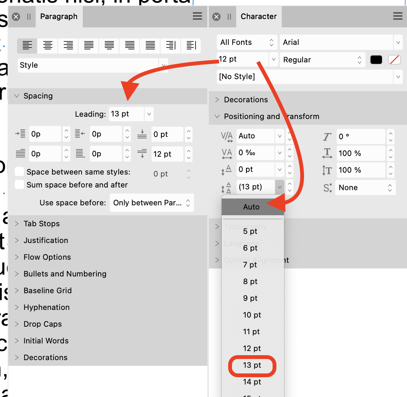Select the center text alignment icon
Screen dimensions: 407x397
(47, 46)
